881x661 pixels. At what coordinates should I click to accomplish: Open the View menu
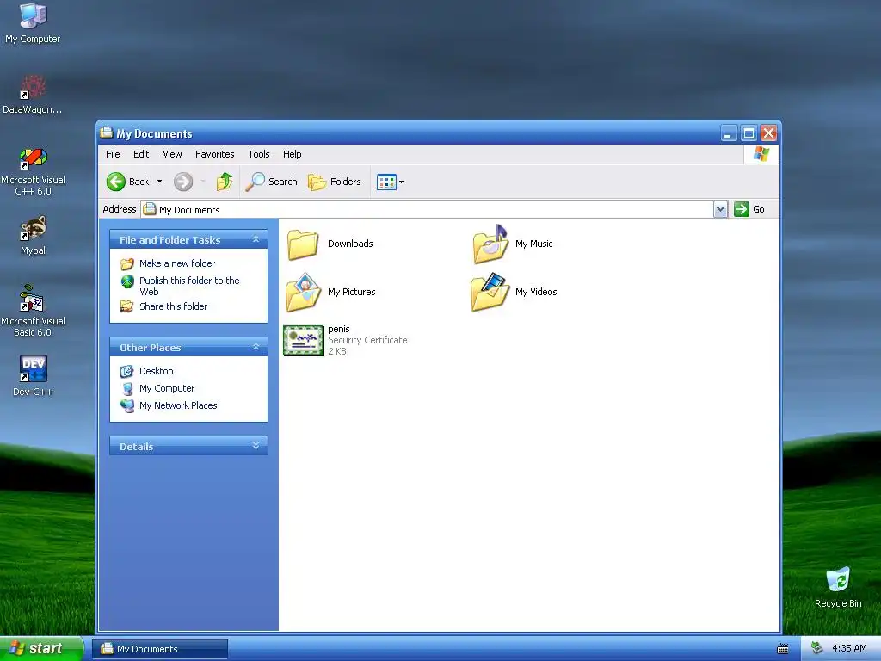(172, 154)
